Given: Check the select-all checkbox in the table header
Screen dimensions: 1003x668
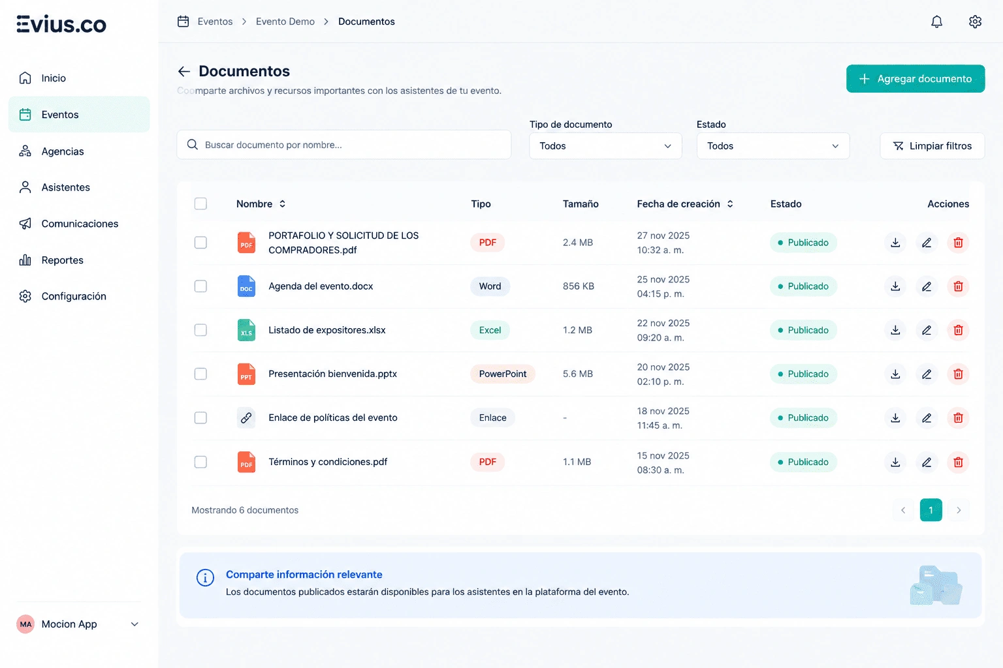Looking at the screenshot, I should (x=200, y=204).
